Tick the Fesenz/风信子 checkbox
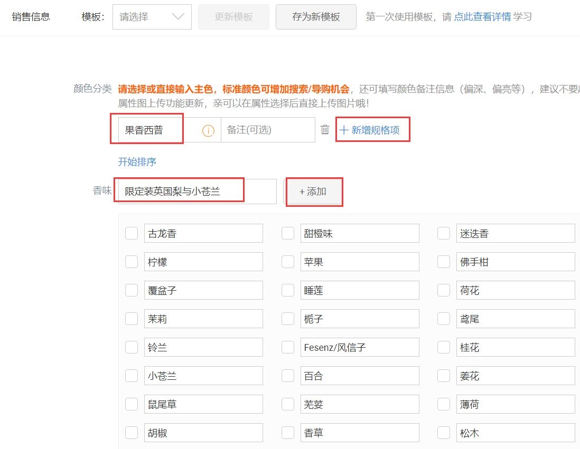 click(288, 347)
